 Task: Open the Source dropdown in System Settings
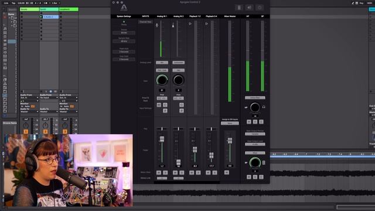coord(124,33)
